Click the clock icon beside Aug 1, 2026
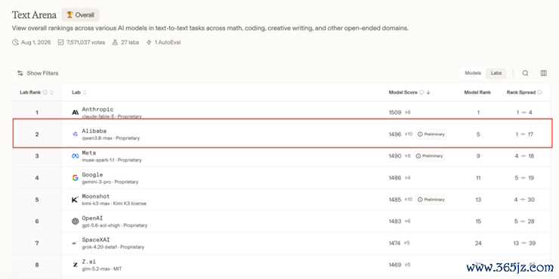 click(15, 42)
